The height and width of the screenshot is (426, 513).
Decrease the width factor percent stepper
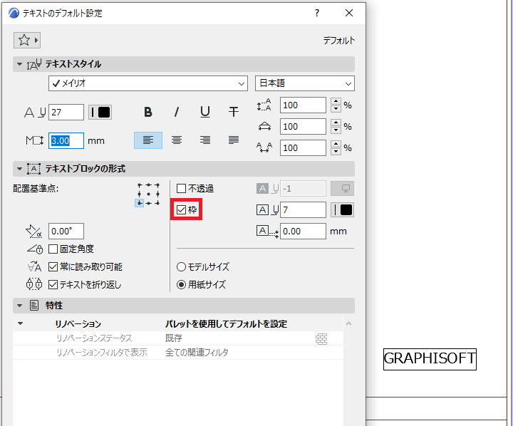(336, 130)
